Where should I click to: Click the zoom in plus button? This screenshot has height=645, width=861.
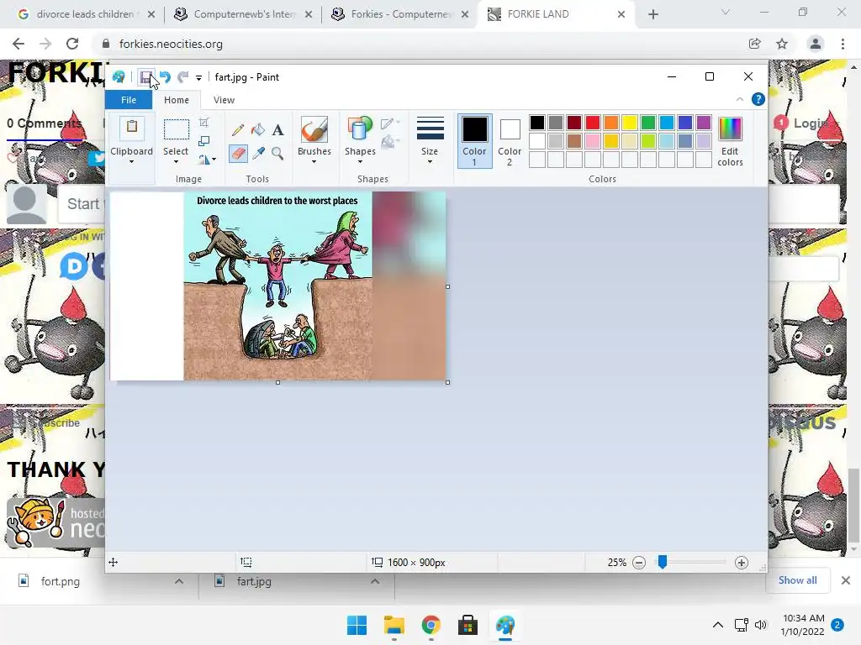pyautogui.click(x=742, y=563)
